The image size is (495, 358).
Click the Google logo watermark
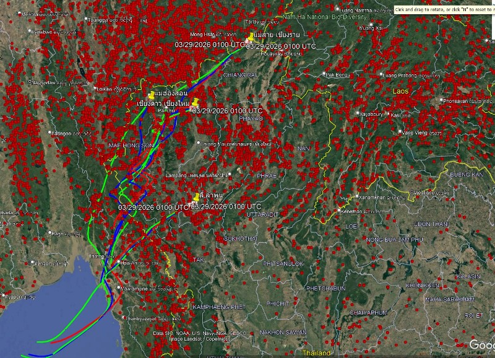pos(481,344)
